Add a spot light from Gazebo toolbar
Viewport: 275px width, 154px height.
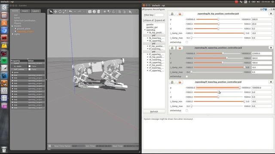tap(109, 12)
